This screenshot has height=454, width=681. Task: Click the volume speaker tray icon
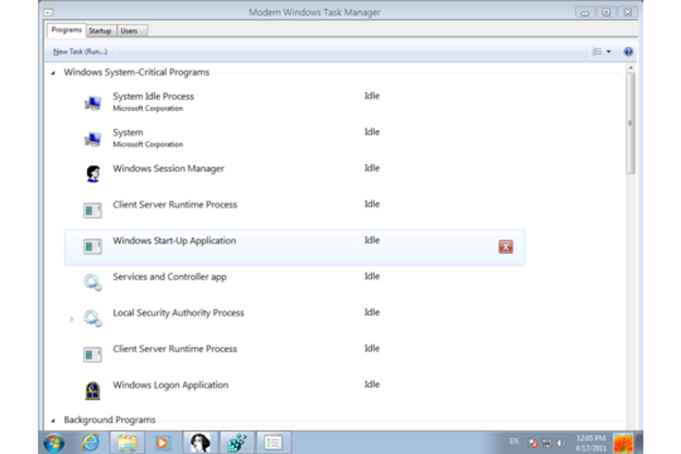pyautogui.click(x=560, y=443)
